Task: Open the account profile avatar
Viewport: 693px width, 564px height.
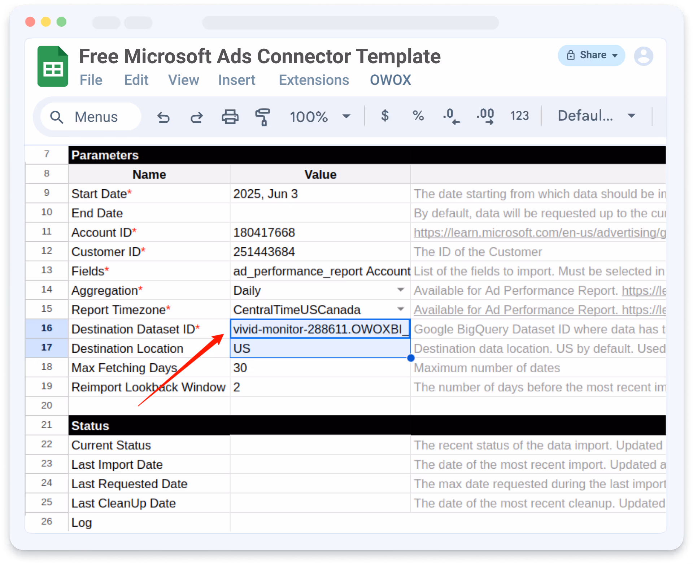Action: [644, 56]
